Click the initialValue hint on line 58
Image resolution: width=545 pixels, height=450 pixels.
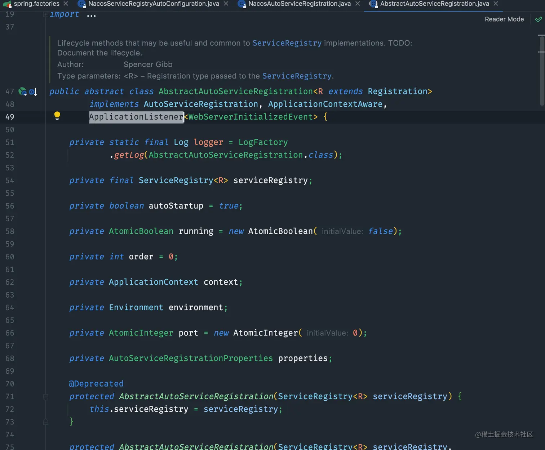tap(342, 231)
